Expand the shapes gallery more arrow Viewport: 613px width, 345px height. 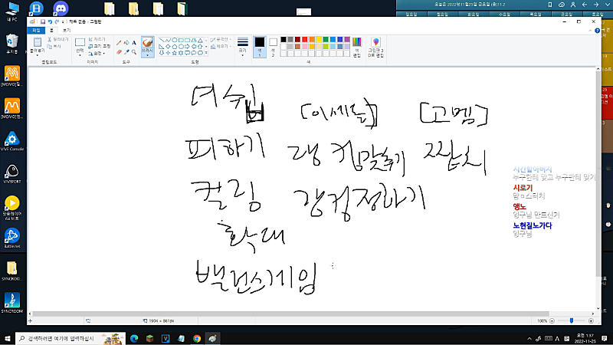point(206,53)
